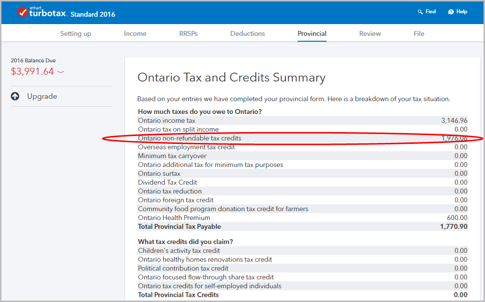485x302 pixels.
Task: Expand the balance due chevron arrow
Action: (61, 72)
